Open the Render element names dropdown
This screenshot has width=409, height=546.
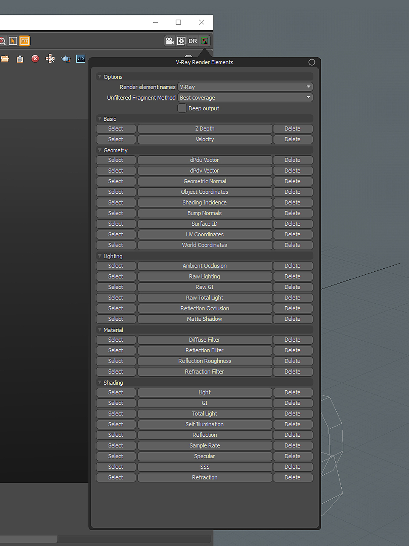pyautogui.click(x=245, y=87)
